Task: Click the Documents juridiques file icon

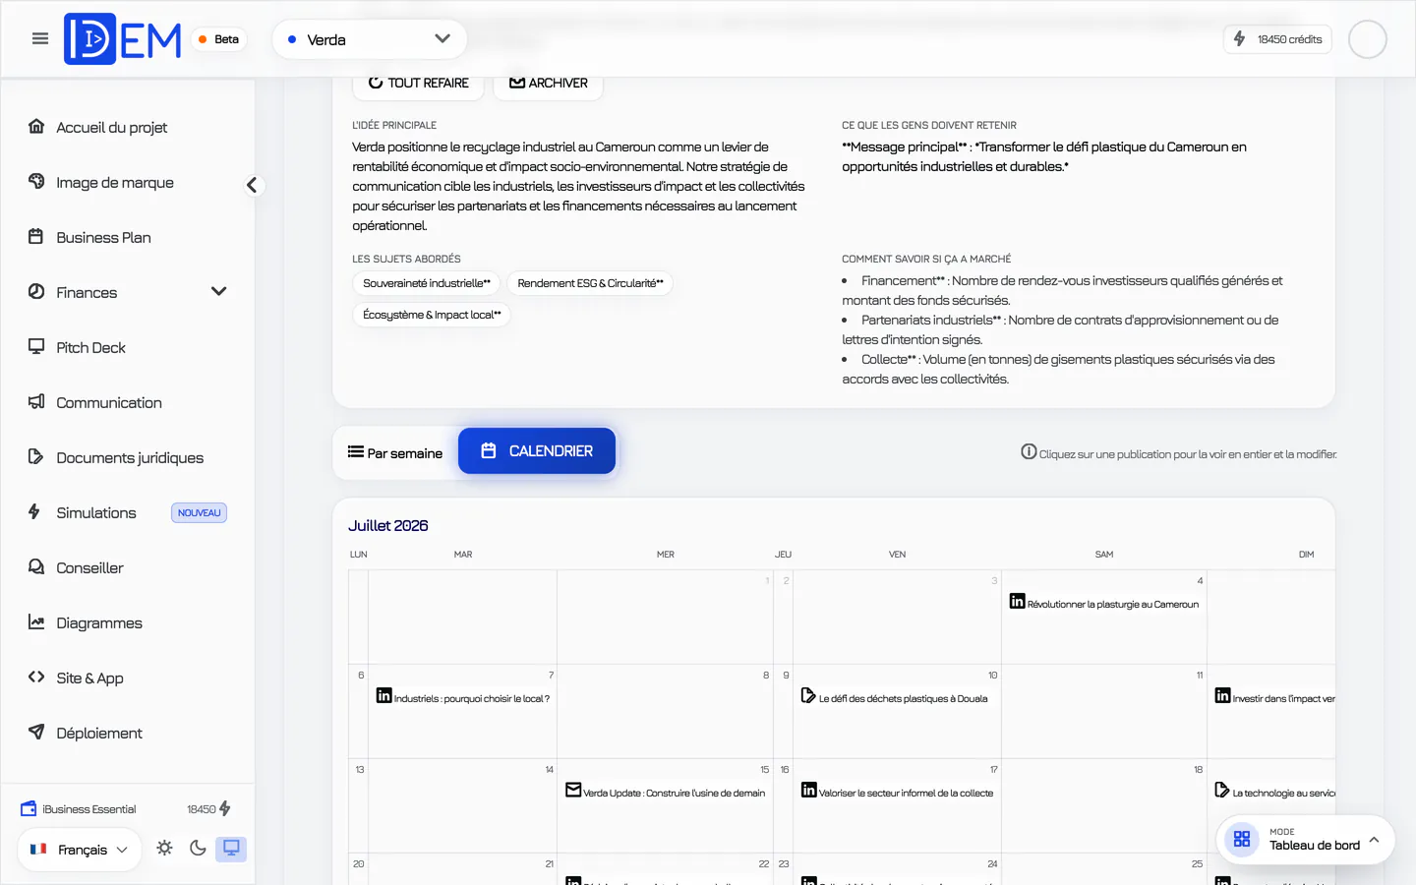Action: [x=36, y=456]
